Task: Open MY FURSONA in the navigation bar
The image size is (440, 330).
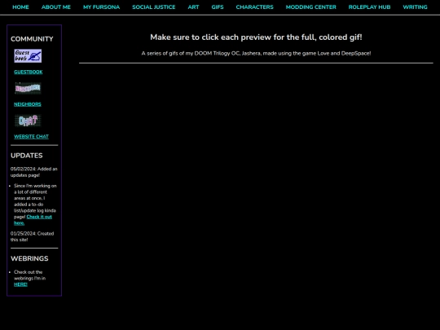Action: (102, 7)
